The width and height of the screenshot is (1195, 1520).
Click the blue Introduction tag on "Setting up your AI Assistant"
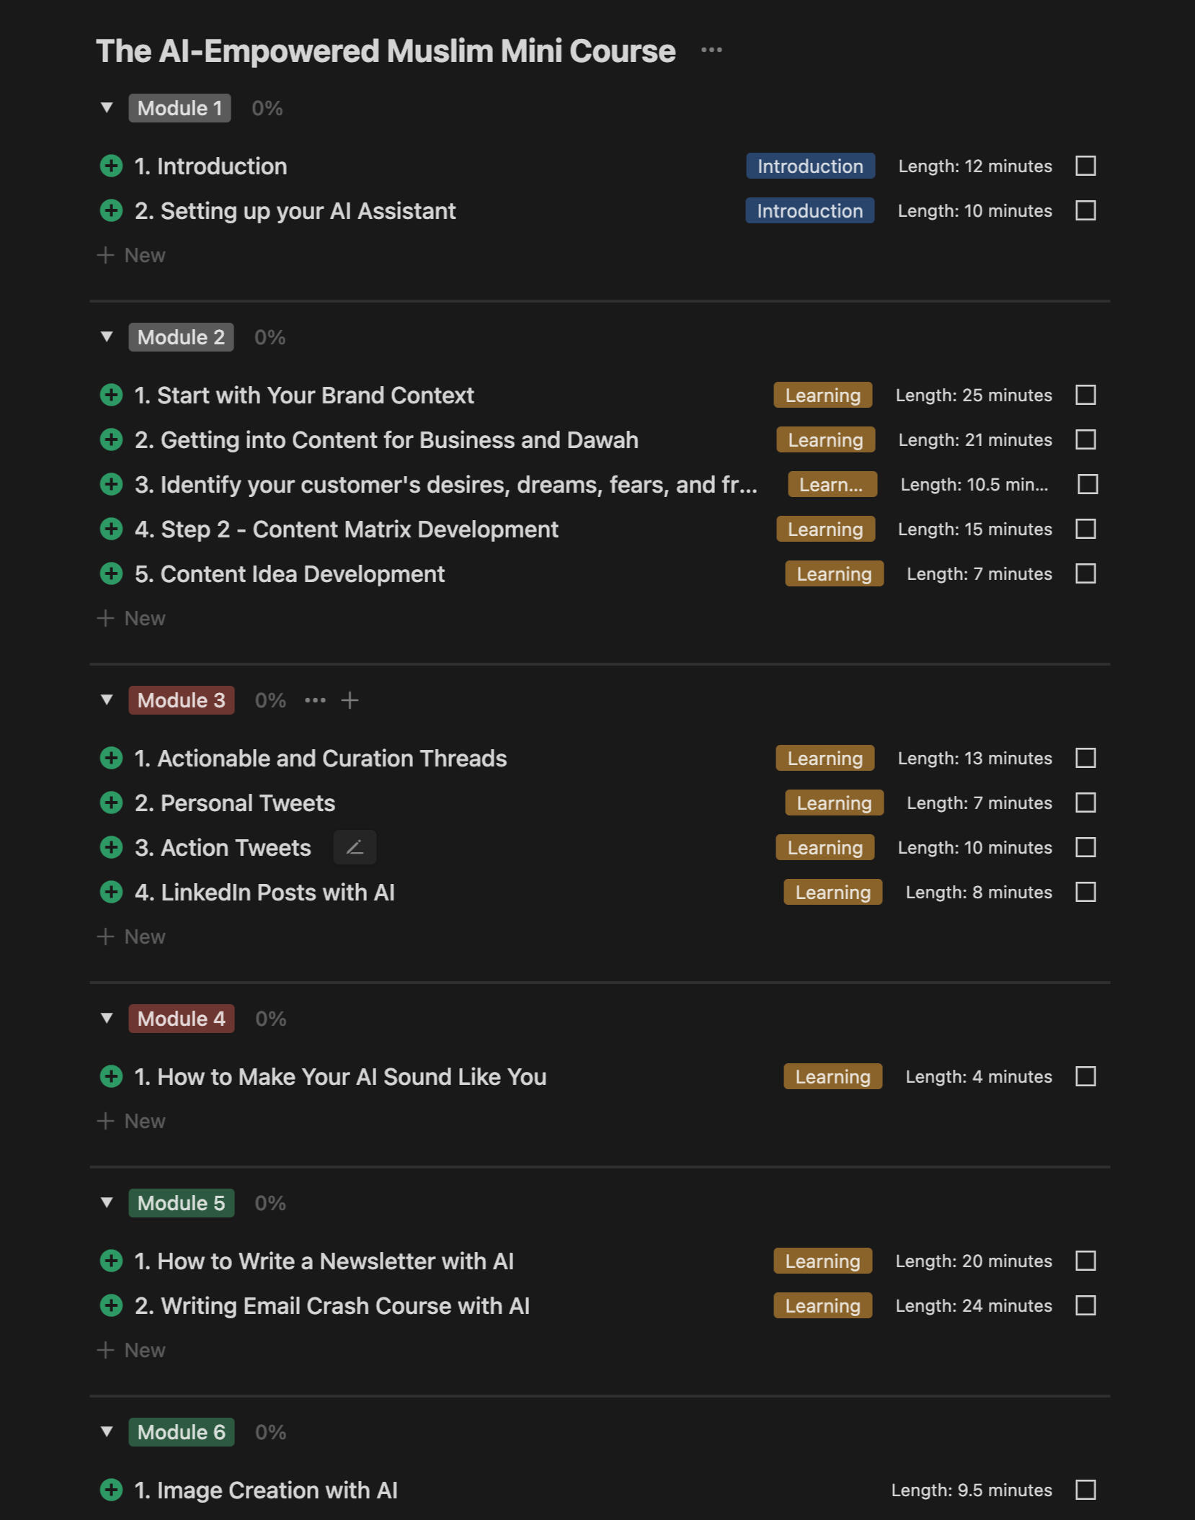[809, 210]
